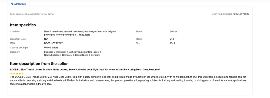Click chevron after Business & Industrial
The height and width of the screenshot is (98, 270).
pyautogui.click(x=68, y=52)
